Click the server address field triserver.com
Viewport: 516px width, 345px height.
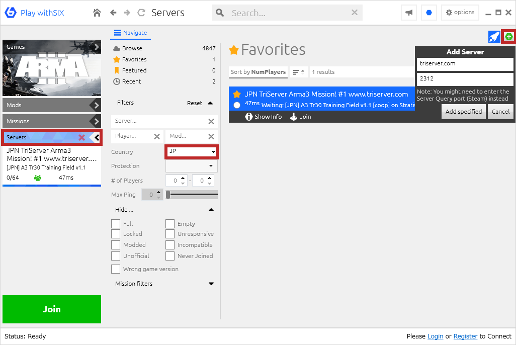tap(465, 64)
